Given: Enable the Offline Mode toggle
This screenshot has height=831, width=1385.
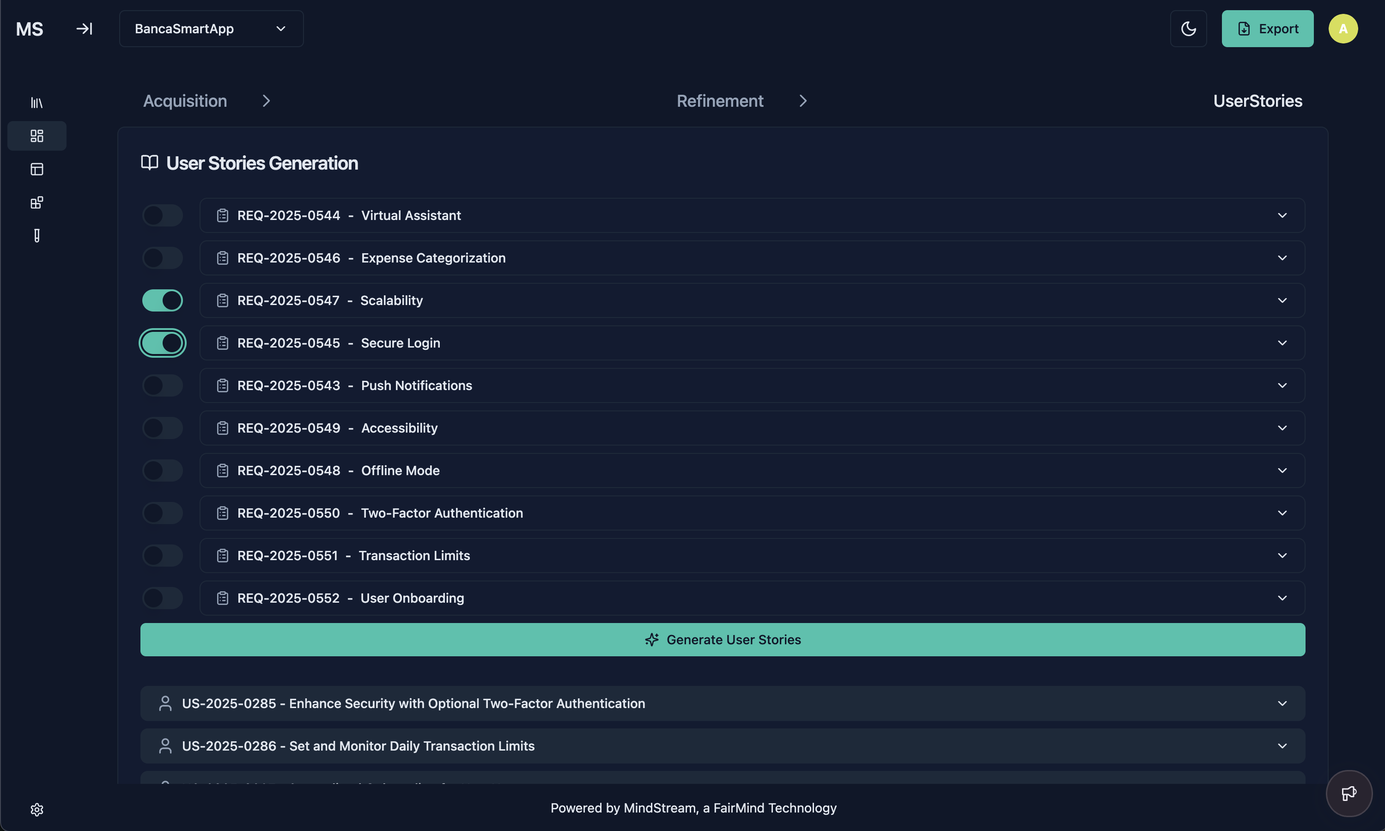Looking at the screenshot, I should (x=162, y=471).
